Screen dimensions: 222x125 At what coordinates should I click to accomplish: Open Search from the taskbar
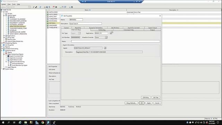(x=9, y=123)
